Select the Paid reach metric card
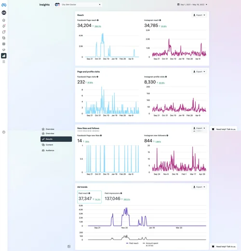Viewport: 241px width, 251px height. point(89,197)
